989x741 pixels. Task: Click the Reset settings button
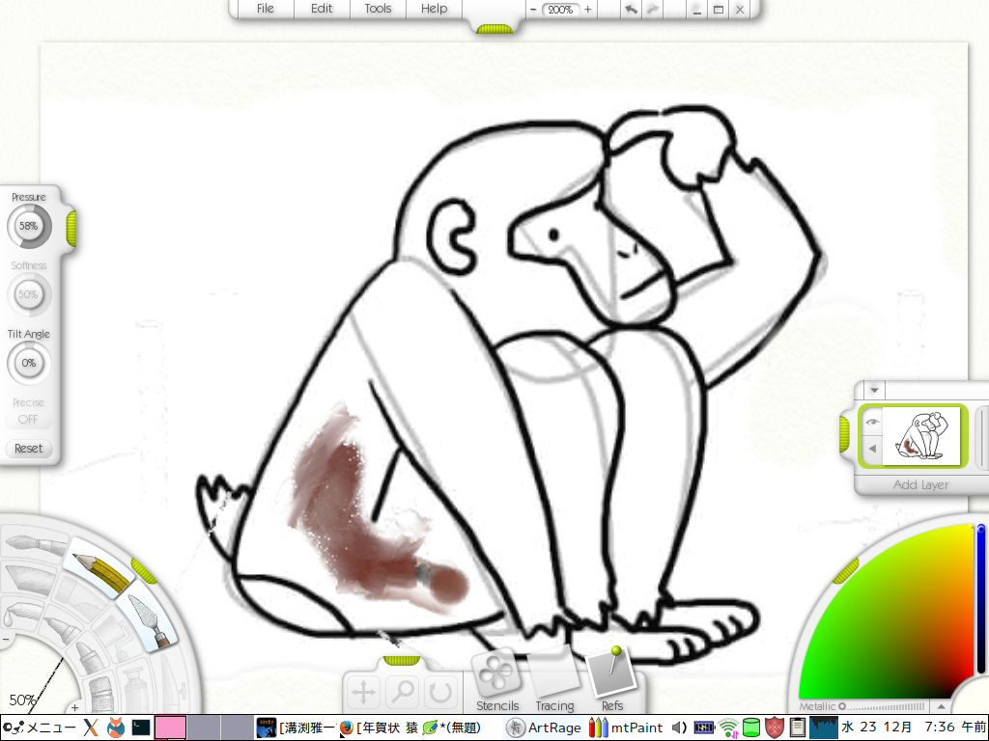coord(28,448)
